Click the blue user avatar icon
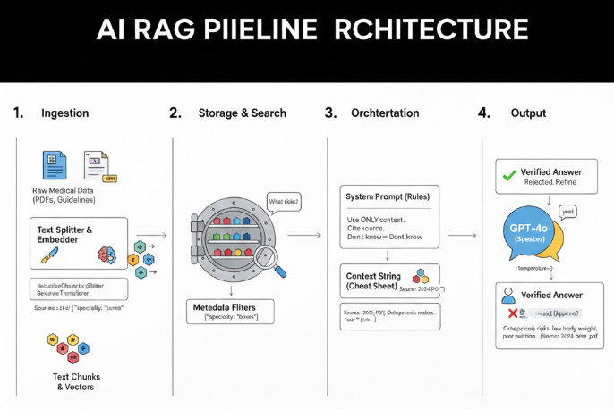 pyautogui.click(x=508, y=296)
